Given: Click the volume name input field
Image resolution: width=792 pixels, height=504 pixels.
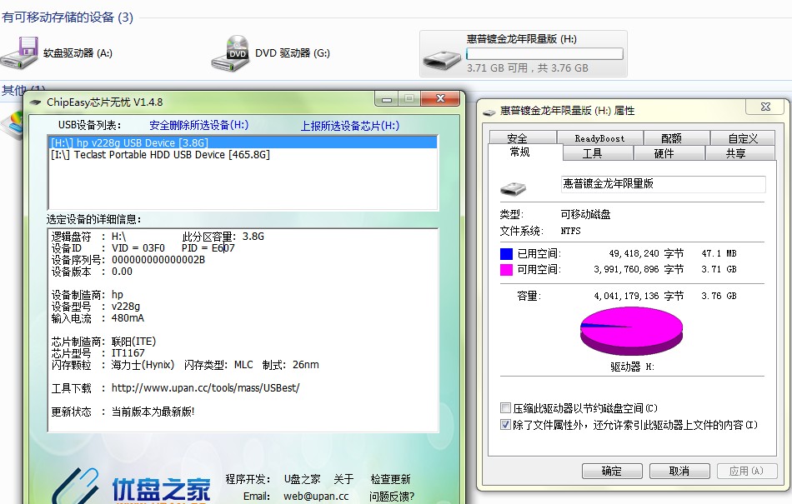Looking at the screenshot, I should click(x=664, y=183).
